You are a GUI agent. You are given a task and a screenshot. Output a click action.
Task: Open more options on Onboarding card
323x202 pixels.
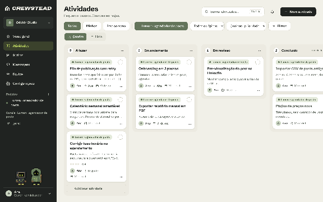pyautogui.click(x=190, y=86)
